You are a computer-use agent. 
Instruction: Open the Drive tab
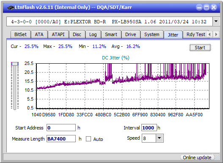(131, 34)
